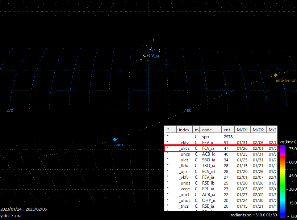
Task: Select the FCV_ia radiant label on the map
Action: click(152, 56)
